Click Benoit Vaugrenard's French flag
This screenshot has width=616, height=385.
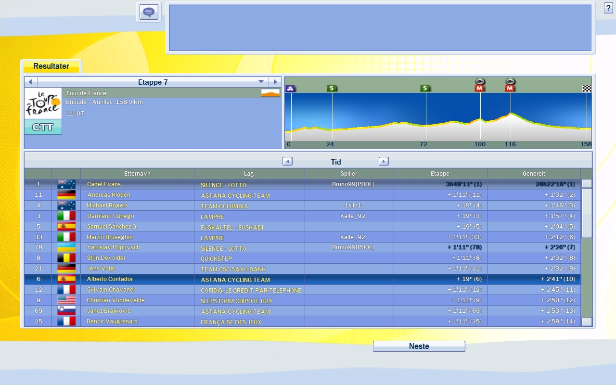click(66, 321)
